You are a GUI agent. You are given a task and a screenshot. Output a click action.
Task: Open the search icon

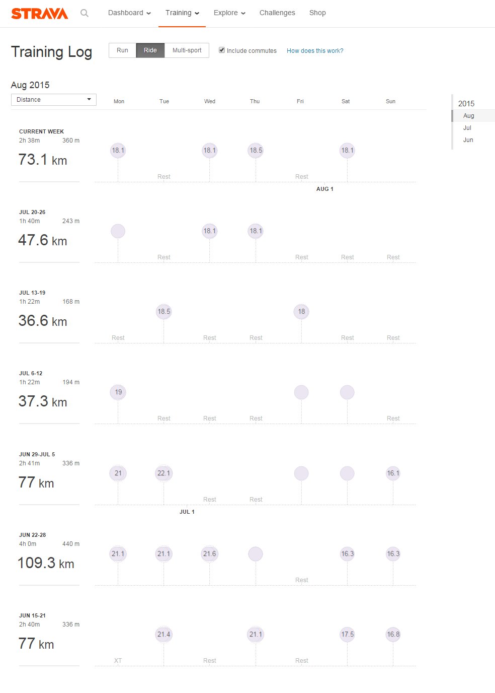84,13
